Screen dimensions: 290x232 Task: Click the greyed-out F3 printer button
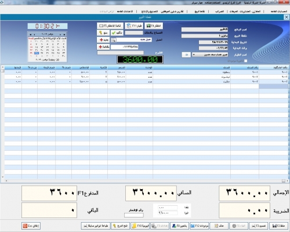coord(159,226)
